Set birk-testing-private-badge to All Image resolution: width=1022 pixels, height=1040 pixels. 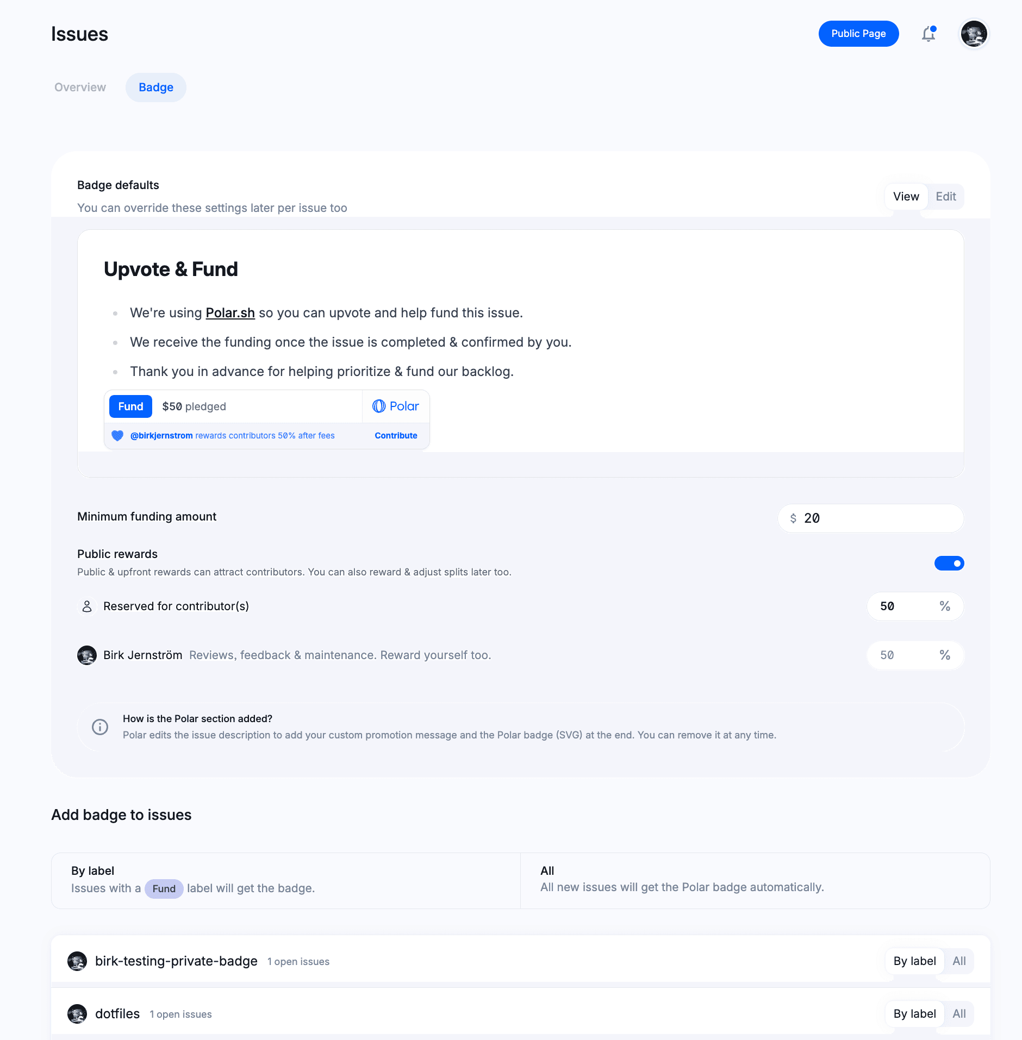click(959, 961)
